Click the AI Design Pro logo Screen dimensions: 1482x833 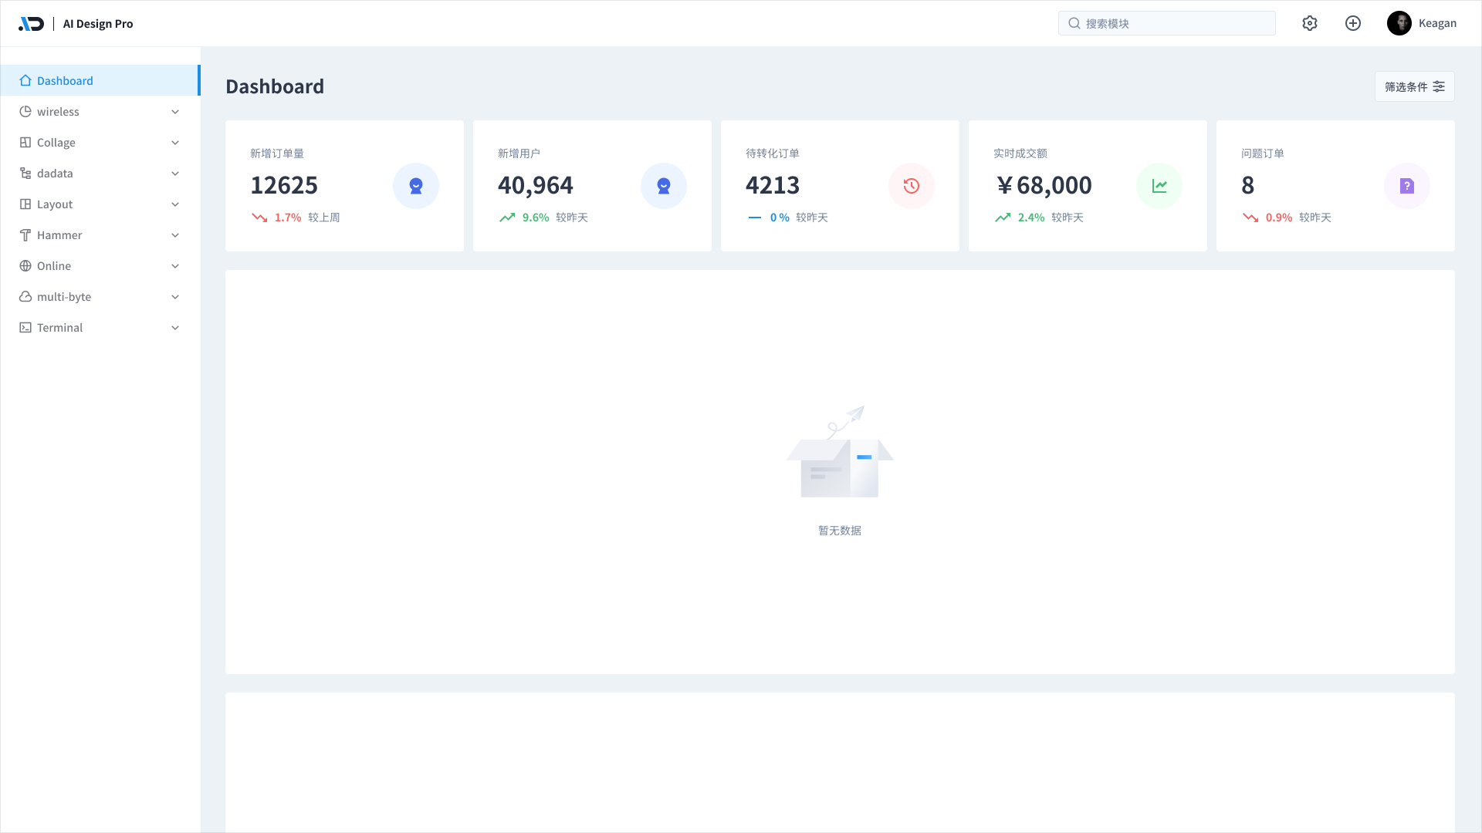coord(32,24)
